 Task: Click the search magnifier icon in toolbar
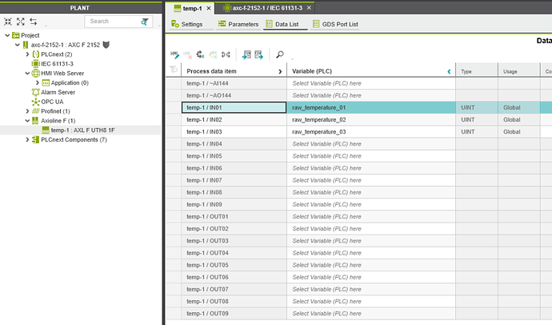(x=280, y=54)
